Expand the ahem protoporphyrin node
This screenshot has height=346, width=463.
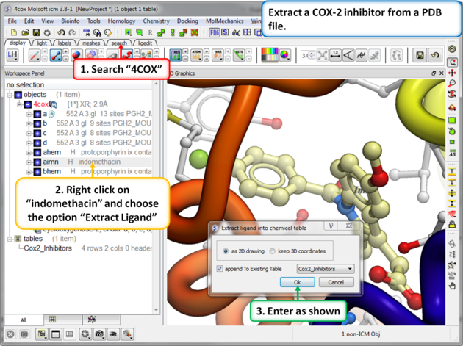[29, 152]
